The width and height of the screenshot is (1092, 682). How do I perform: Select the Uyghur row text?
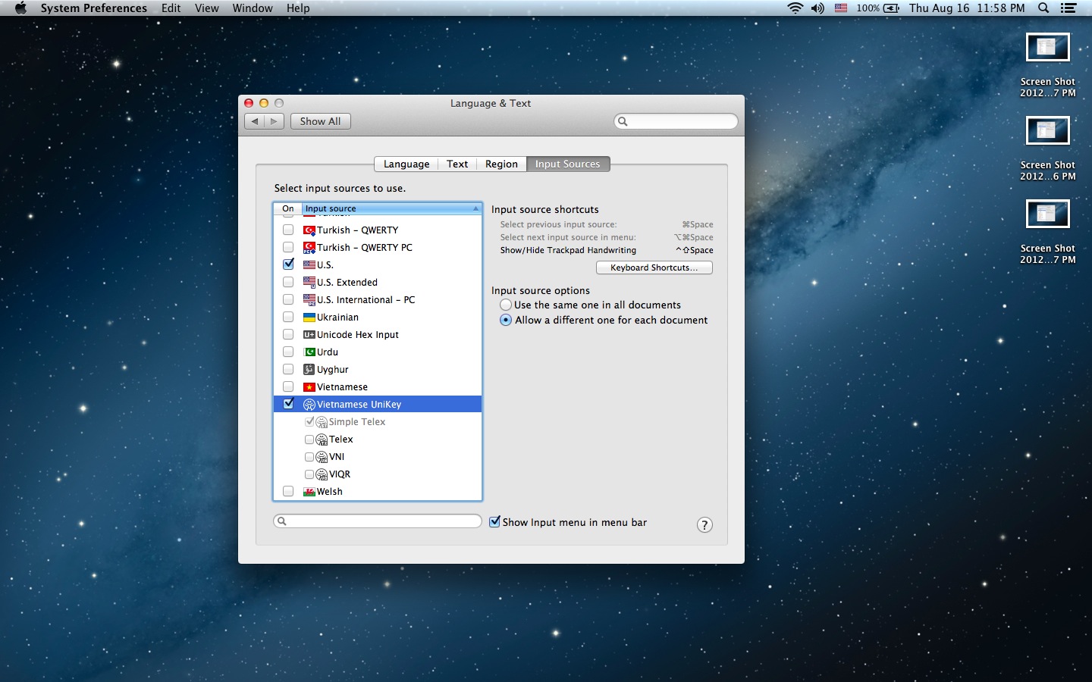coord(333,369)
